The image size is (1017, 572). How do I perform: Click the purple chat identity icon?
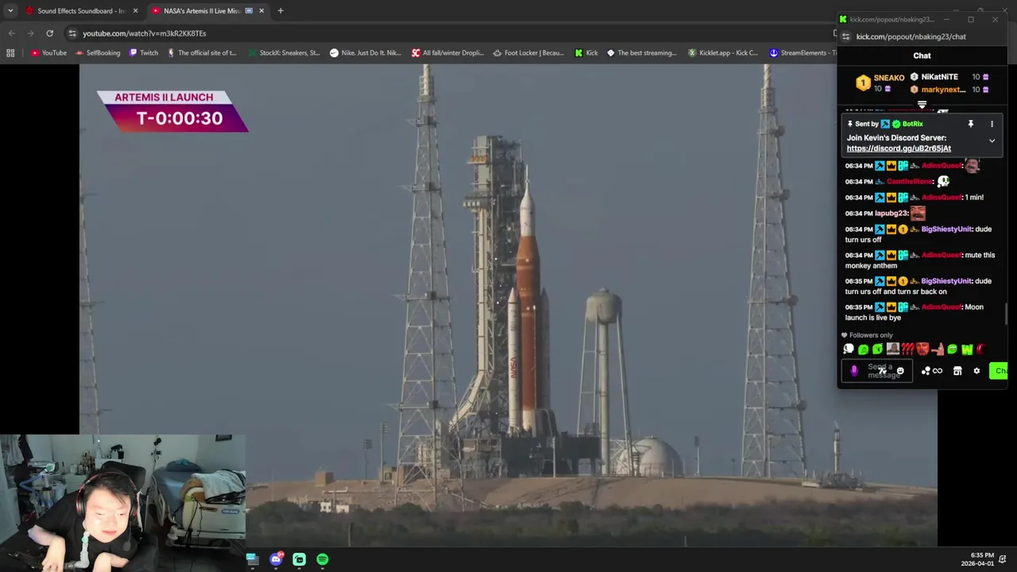click(854, 371)
